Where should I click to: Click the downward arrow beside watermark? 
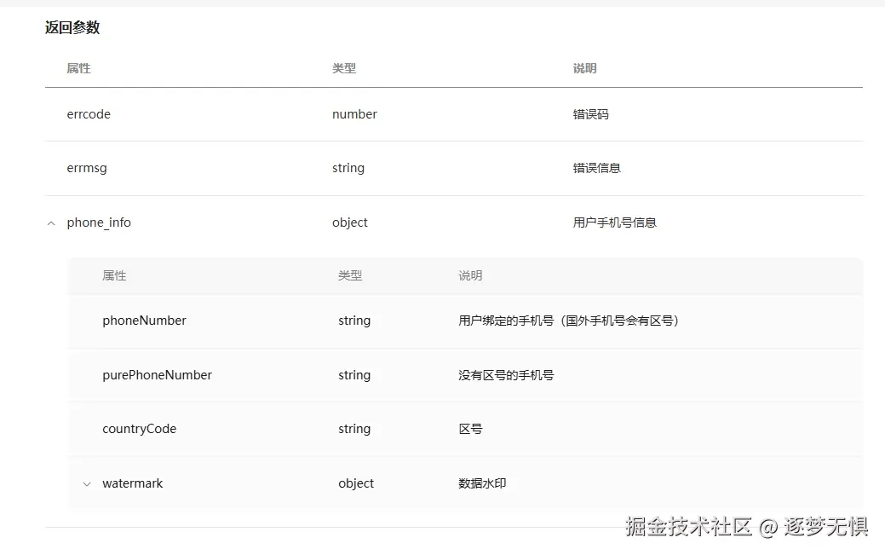click(86, 483)
